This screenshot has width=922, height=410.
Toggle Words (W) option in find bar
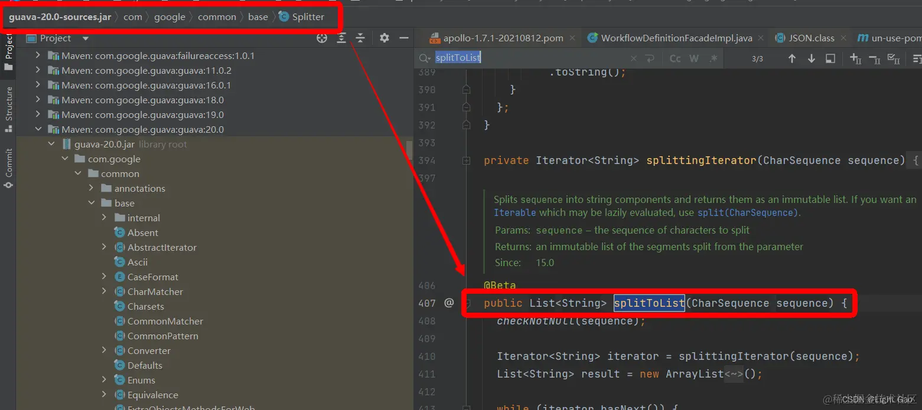(694, 58)
